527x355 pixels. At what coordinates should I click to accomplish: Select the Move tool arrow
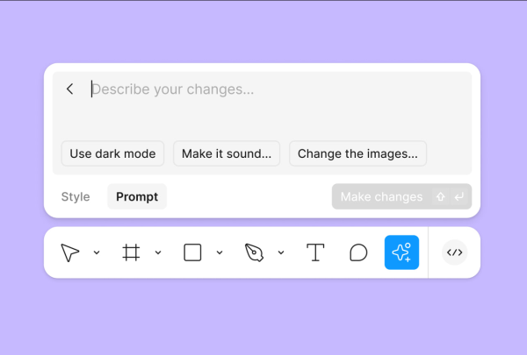[x=70, y=252]
